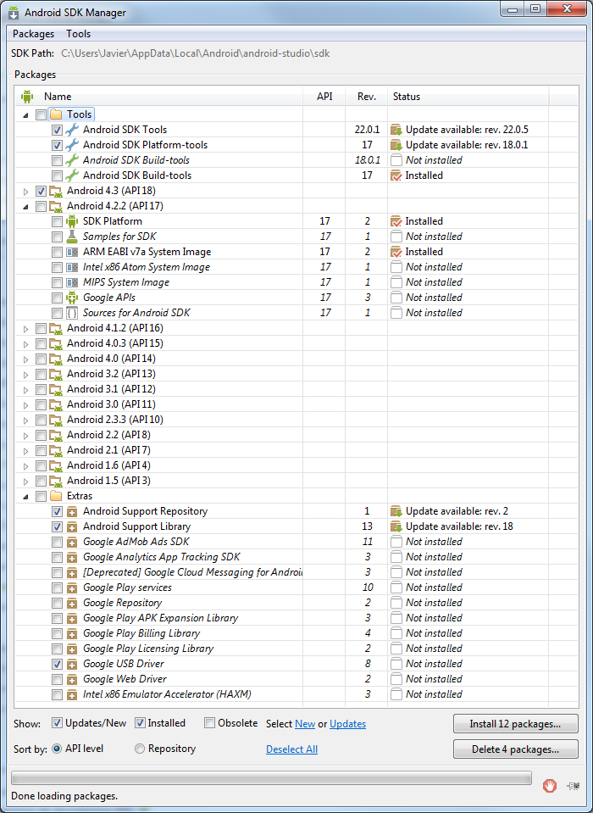The image size is (593, 813).
Task: Open the Packages menu
Action: point(33,34)
